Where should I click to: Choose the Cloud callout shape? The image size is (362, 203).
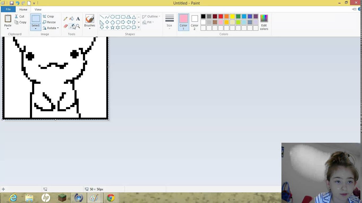(x=134, y=27)
